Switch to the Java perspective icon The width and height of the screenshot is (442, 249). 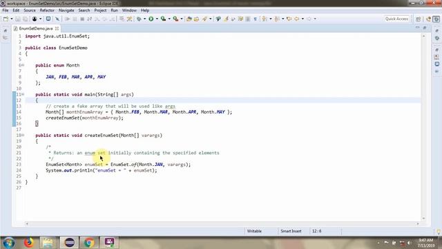429,19
